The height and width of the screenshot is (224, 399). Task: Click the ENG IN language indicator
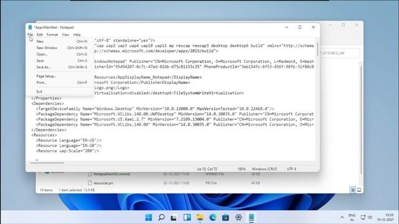tap(352, 217)
